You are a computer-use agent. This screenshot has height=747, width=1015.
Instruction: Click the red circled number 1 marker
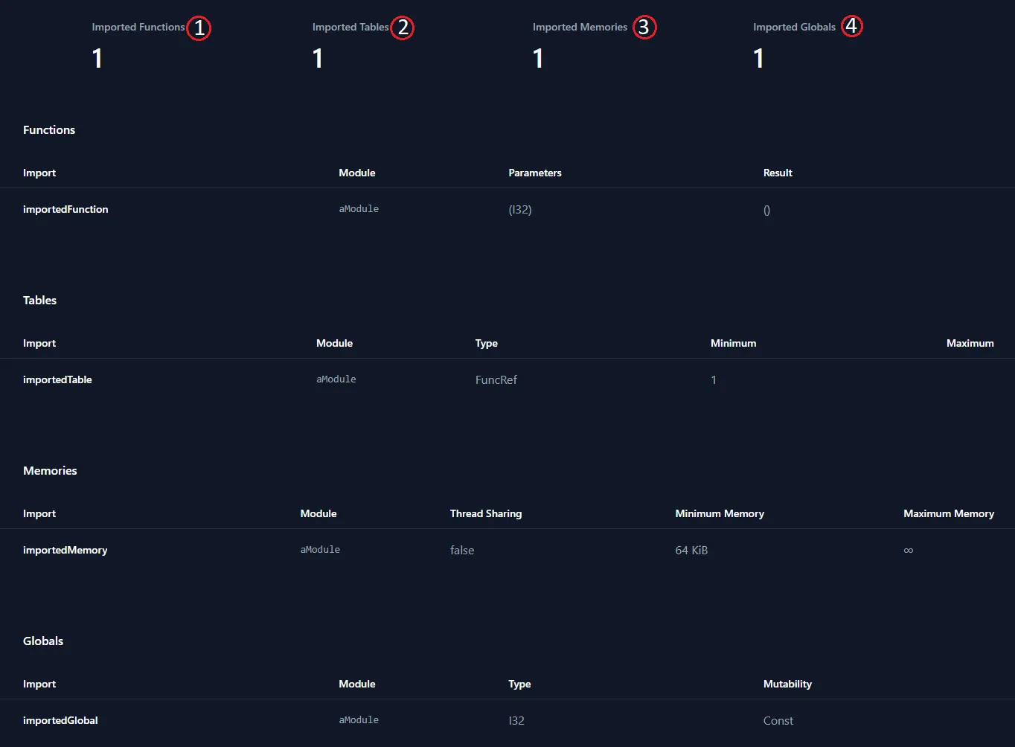[x=199, y=28]
